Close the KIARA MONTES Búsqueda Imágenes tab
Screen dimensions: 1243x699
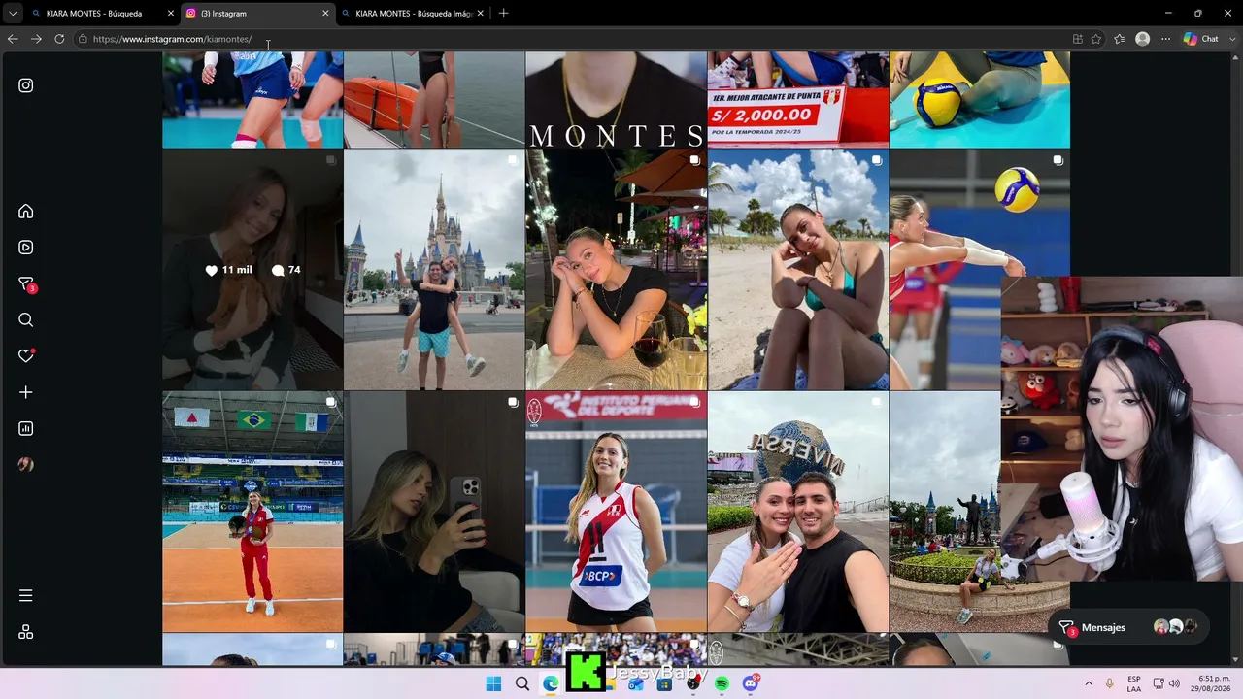click(480, 14)
